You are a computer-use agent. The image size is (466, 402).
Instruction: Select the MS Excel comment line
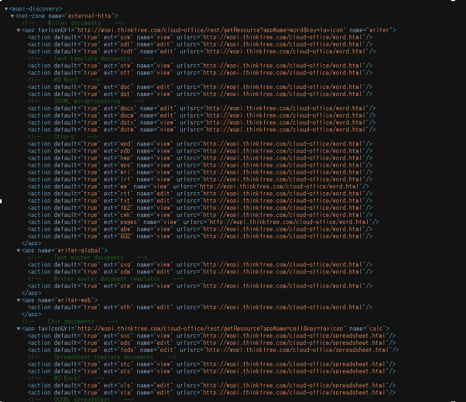66,379
